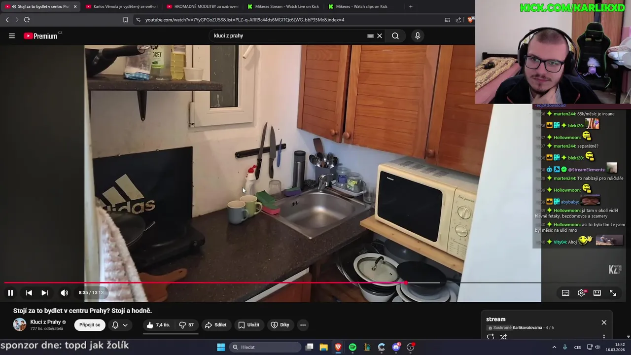This screenshot has height=355, width=631.
Task: Open the playlist panel three-dot options
Action: [604, 337]
